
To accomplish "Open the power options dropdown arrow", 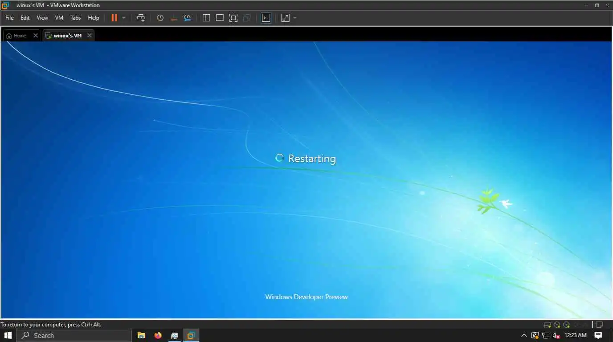I will coord(124,18).
